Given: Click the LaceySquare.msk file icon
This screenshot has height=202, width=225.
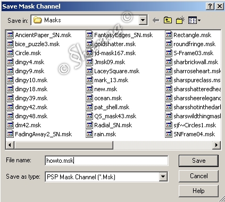Looking at the screenshot, I should [x=89, y=71].
